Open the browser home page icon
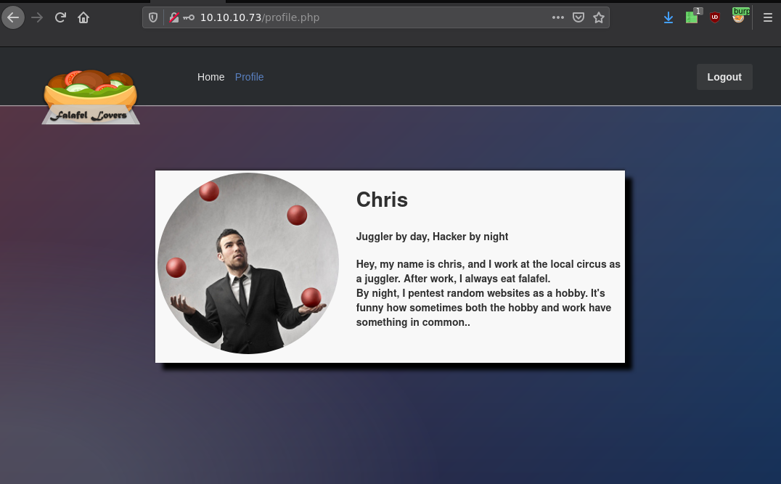781x484 pixels. tap(83, 18)
